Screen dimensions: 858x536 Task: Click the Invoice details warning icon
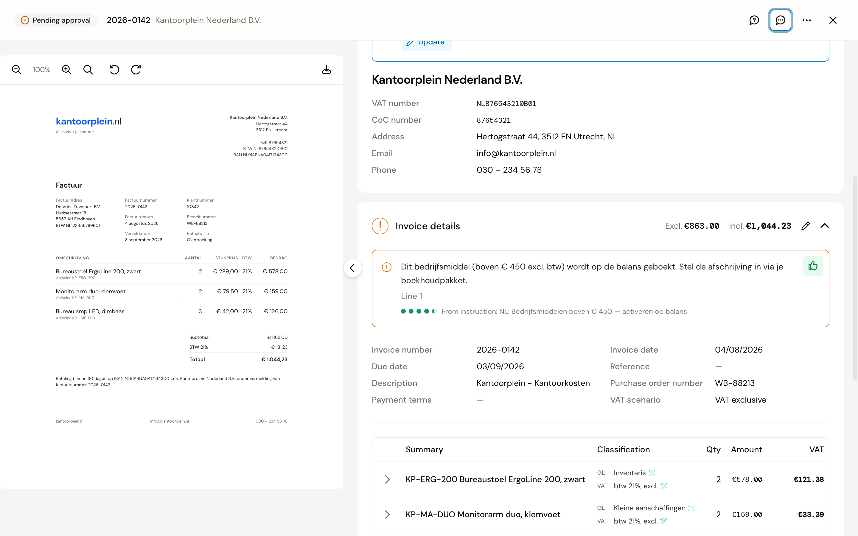380,226
